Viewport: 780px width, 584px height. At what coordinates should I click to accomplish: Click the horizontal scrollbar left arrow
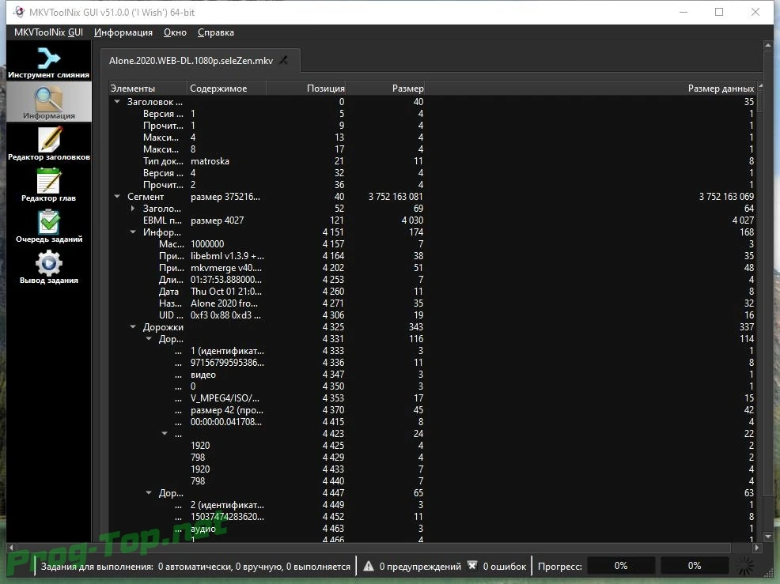11,548
